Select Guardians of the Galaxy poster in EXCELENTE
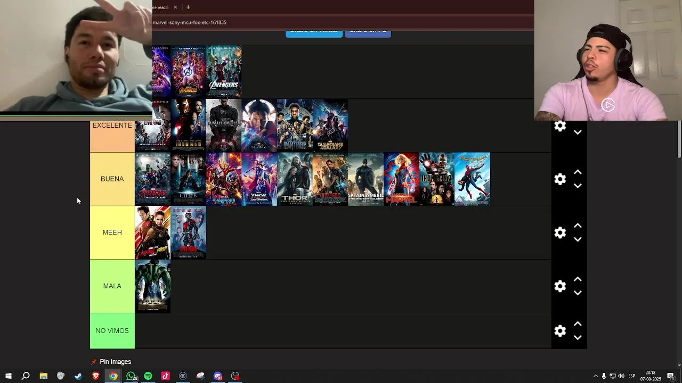The height and width of the screenshot is (383, 682). coord(330,126)
